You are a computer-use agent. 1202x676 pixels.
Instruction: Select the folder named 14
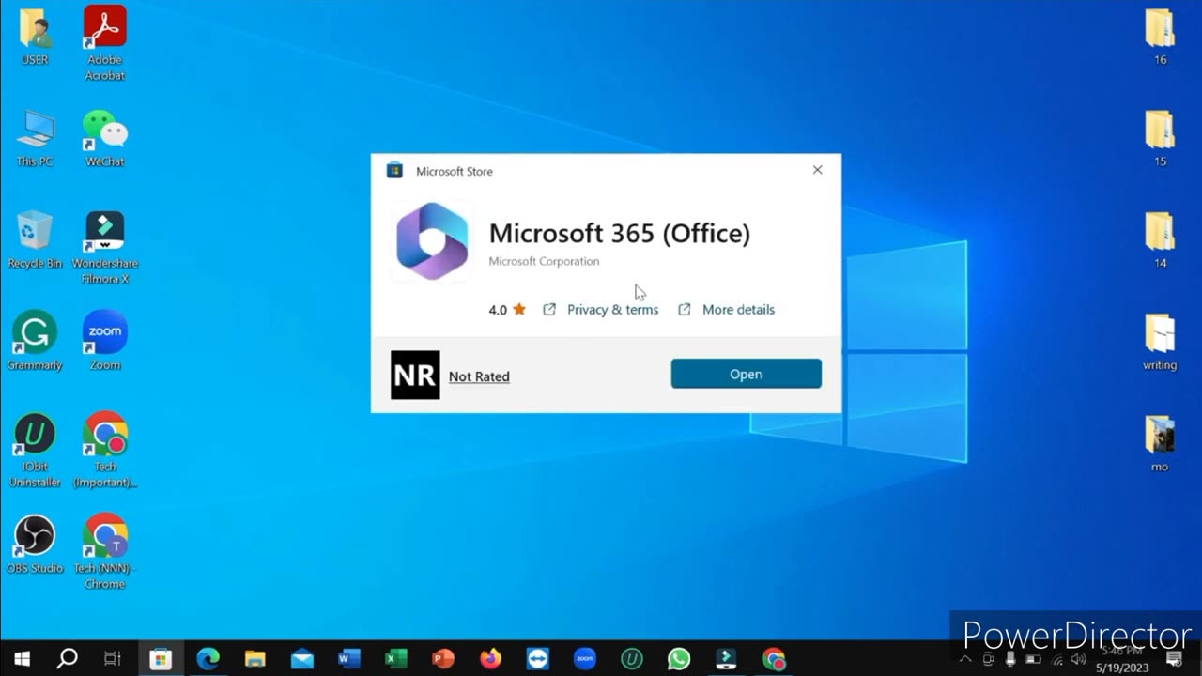(1160, 240)
